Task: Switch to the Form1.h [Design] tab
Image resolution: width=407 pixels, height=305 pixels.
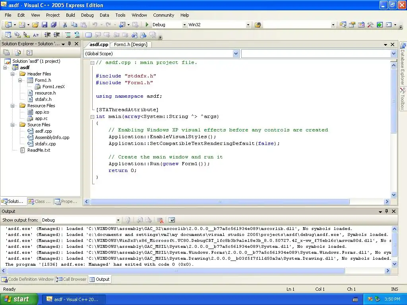Action: [x=130, y=44]
